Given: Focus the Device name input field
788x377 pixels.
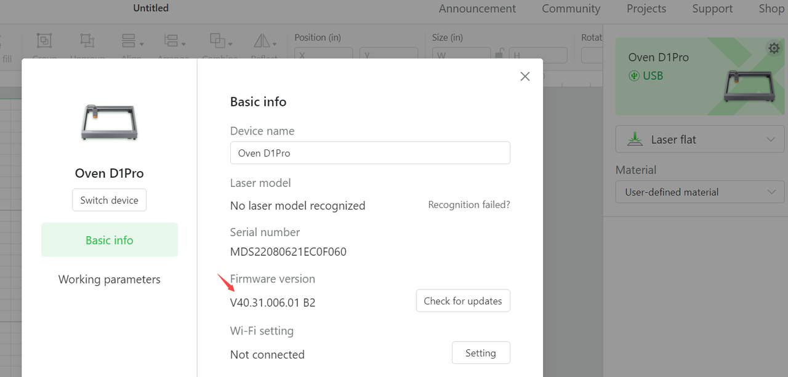Looking at the screenshot, I should (x=370, y=153).
